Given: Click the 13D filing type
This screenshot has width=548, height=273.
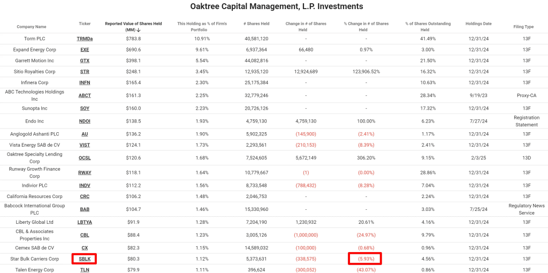Looking at the screenshot, I should click(527, 158).
